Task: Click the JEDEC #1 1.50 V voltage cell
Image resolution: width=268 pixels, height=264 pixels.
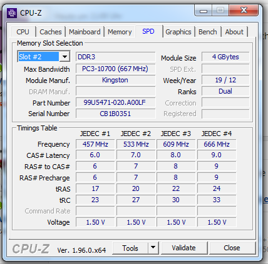Action: 95,222
